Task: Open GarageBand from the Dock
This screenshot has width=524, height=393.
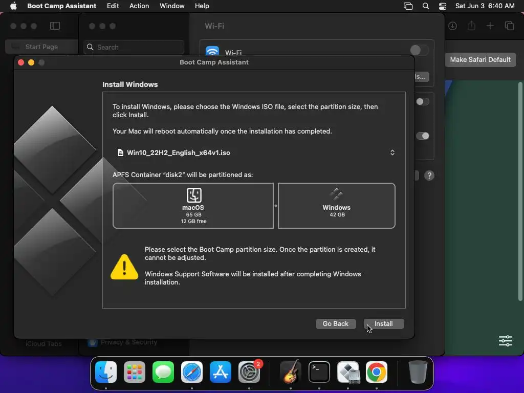Action: 291,372
